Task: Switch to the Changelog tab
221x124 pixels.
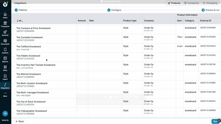Action: pyautogui.click(x=210, y=3)
